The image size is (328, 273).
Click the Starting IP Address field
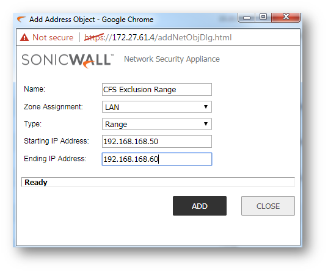(157, 142)
